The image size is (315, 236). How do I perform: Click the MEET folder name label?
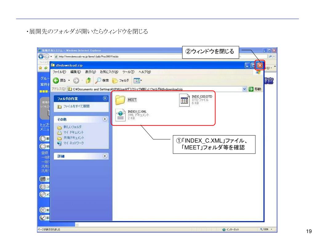click(x=132, y=100)
